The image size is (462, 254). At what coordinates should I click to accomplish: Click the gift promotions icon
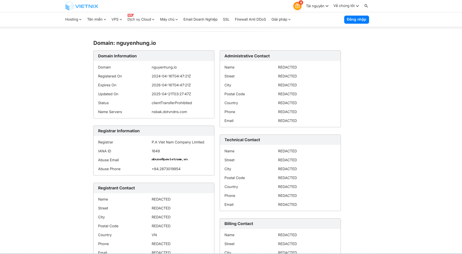tap(297, 6)
